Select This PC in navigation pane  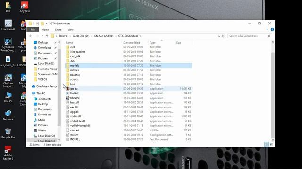41,93
